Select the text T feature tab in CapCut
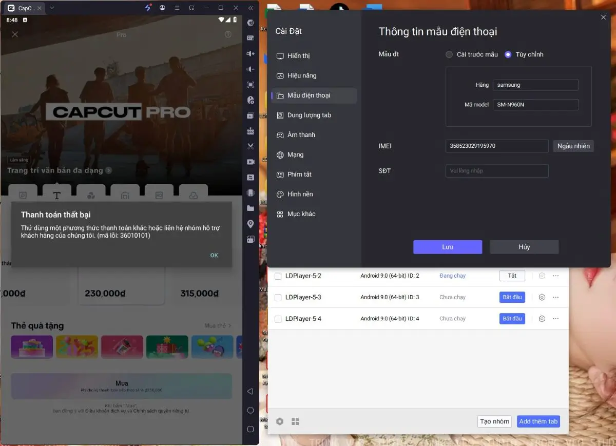This screenshot has width=616, height=446. 56,195
